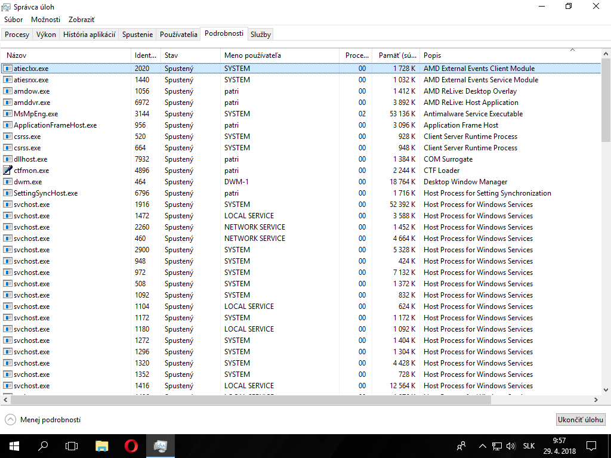Sort by the Ident... column header

(x=146, y=55)
